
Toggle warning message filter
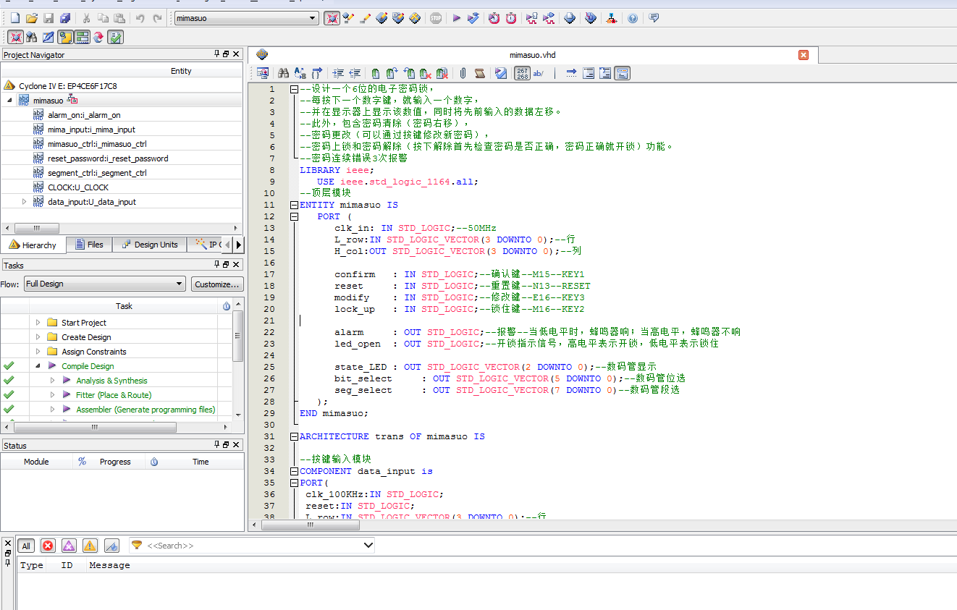pos(90,546)
